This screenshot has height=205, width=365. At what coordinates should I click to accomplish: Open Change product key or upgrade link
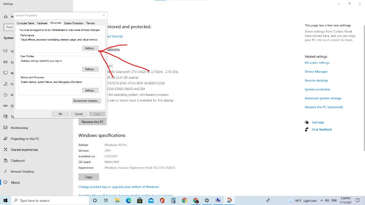pyautogui.click(x=119, y=186)
